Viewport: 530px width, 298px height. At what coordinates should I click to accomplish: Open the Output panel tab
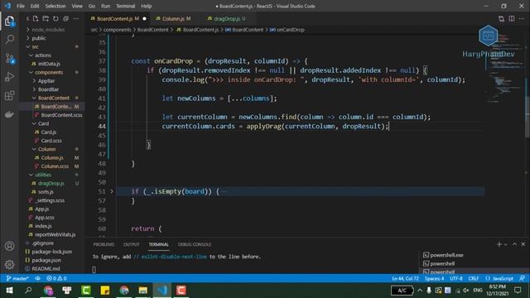[x=131, y=244]
